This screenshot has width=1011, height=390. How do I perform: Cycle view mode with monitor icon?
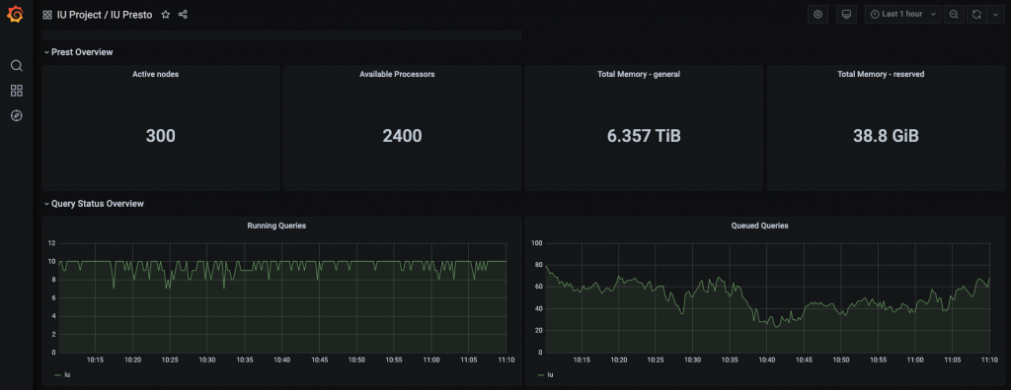point(845,14)
